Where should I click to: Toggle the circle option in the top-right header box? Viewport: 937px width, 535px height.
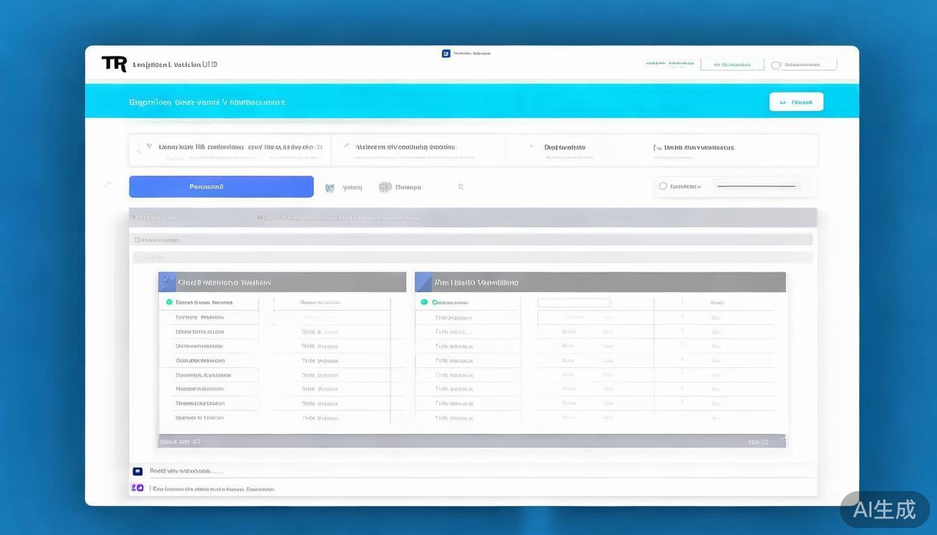(x=775, y=65)
